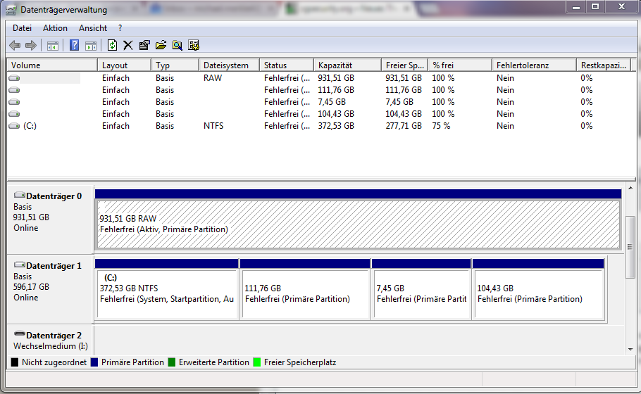Open the Aktion menu
641x394 pixels.
[55, 28]
